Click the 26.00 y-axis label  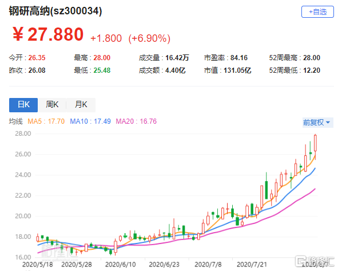(23, 154)
